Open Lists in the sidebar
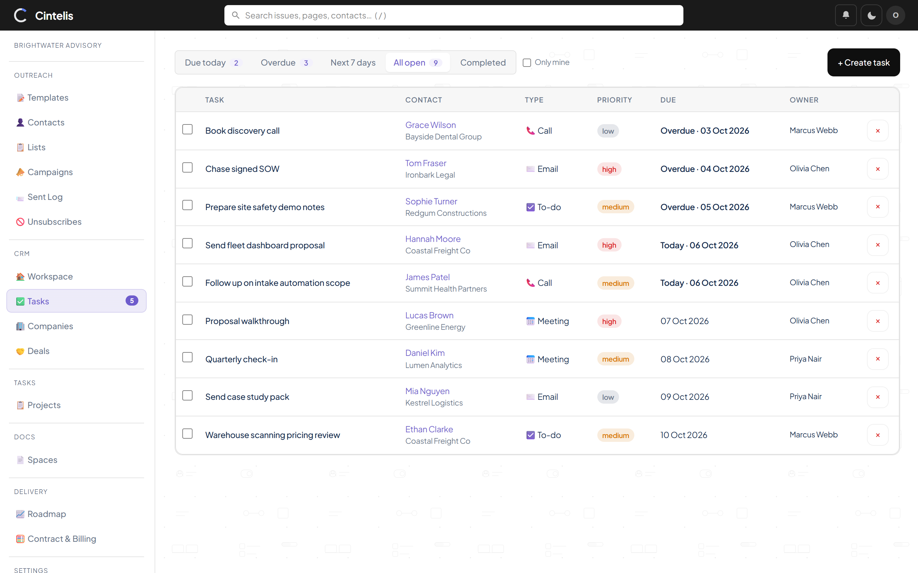Image resolution: width=918 pixels, height=573 pixels. coord(76,147)
